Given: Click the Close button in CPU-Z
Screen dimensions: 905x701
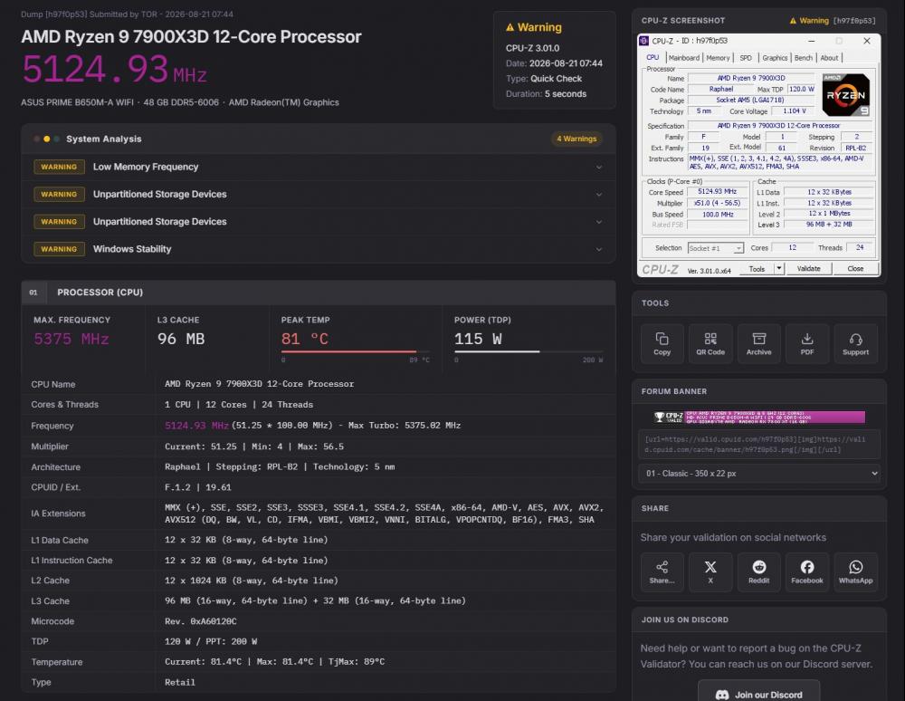Looking at the screenshot, I should pos(855,268).
